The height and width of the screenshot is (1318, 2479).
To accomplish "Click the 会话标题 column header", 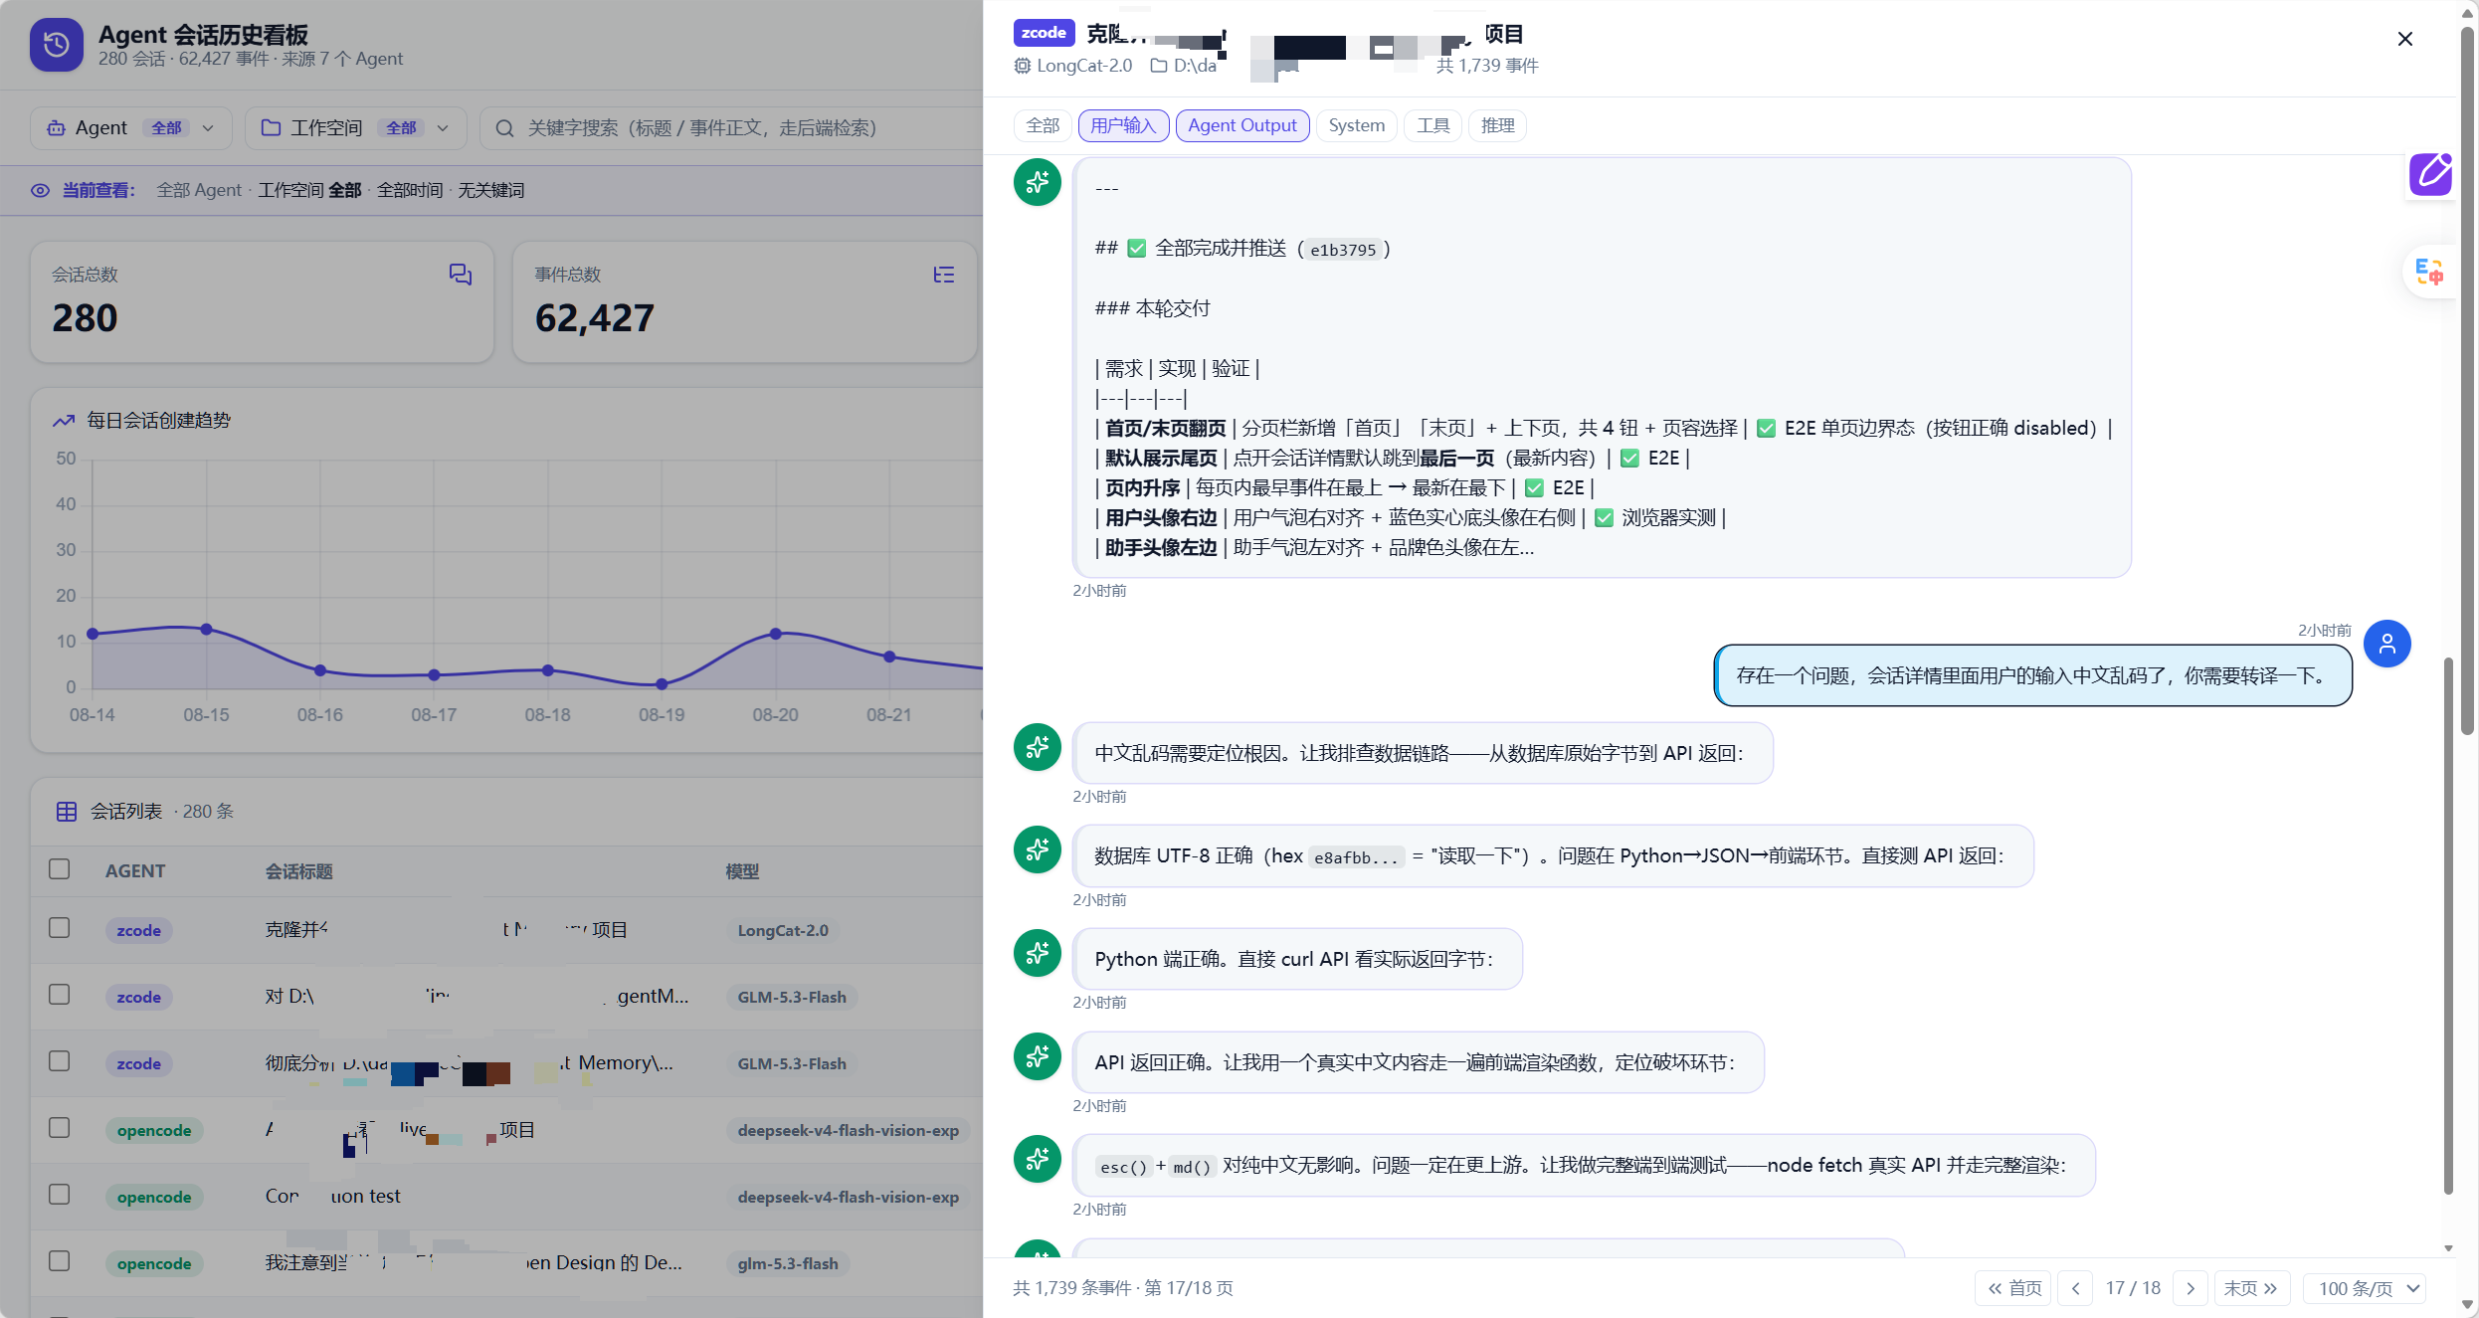I will 299,871.
